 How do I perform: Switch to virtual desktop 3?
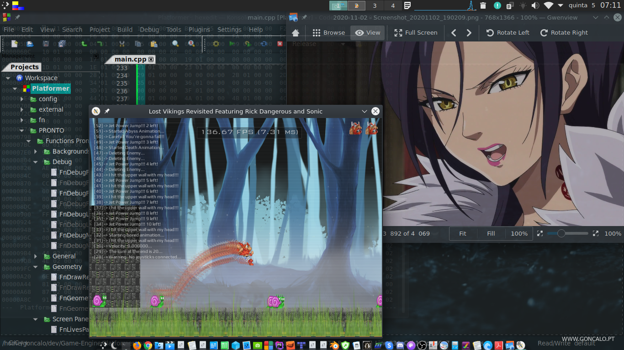[375, 5]
